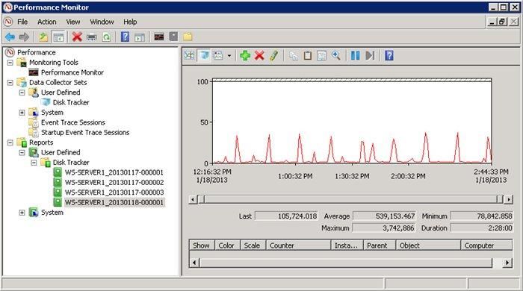Expand System under Reports
Viewport: 523px width, 291px height.
22,213
